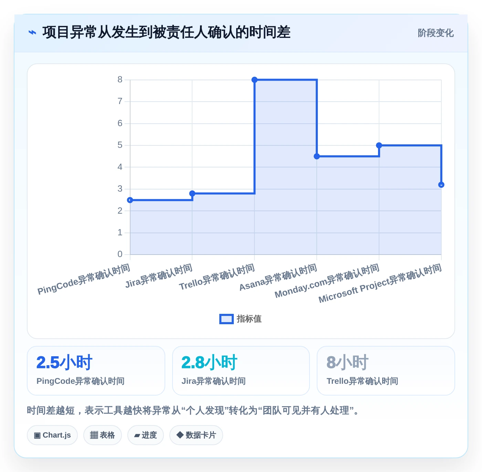Click the parallelogram icon in 进度 chip
482x472 pixels.
point(137,435)
